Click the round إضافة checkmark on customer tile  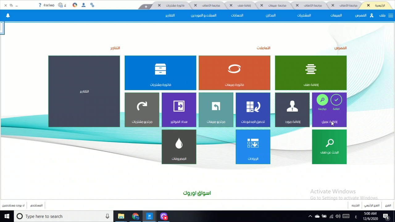[336, 100]
